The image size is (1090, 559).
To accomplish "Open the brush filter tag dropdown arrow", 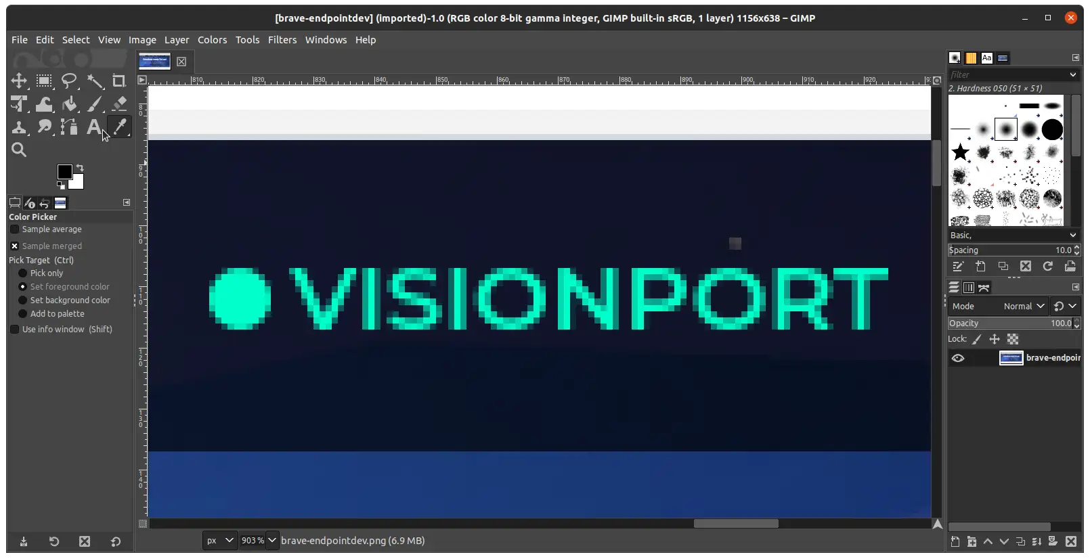I will (x=1073, y=75).
